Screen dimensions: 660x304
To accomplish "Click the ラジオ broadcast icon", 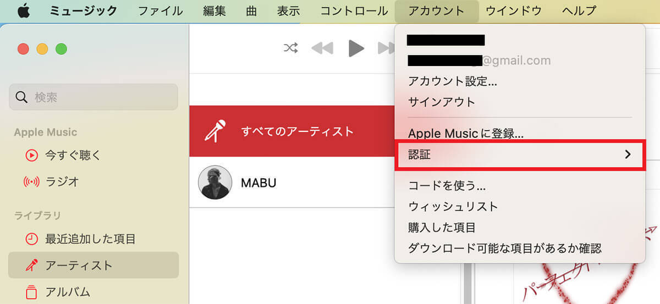I will 32,181.
